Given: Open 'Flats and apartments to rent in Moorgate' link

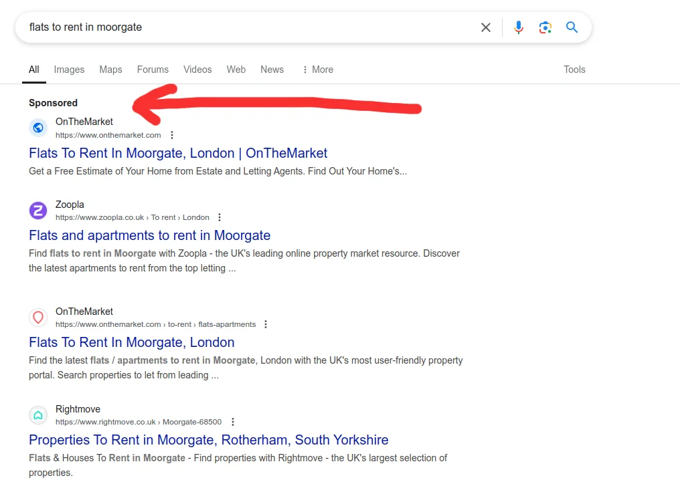Looking at the screenshot, I should pos(149,235).
